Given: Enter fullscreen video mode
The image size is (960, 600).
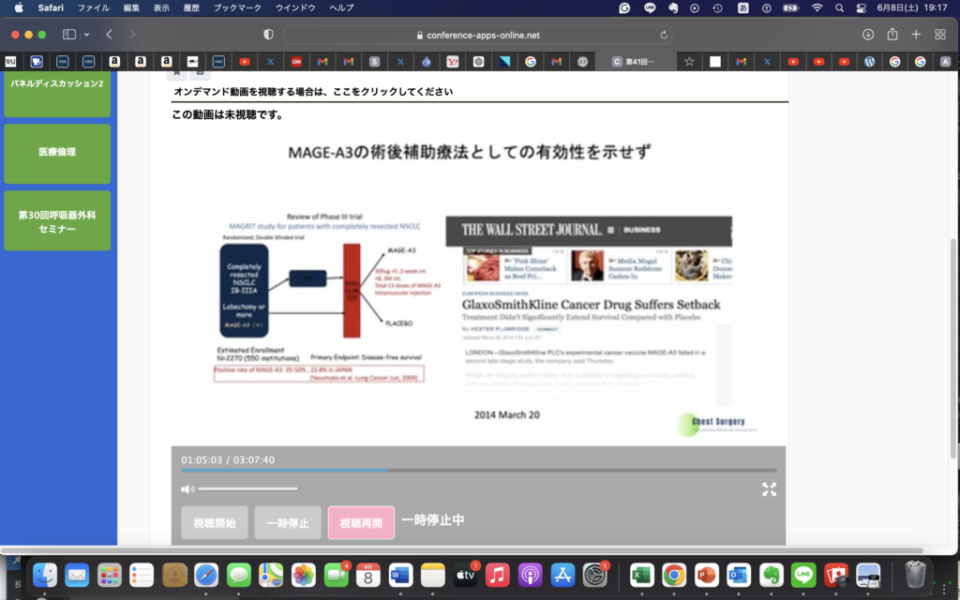Looking at the screenshot, I should (x=769, y=488).
